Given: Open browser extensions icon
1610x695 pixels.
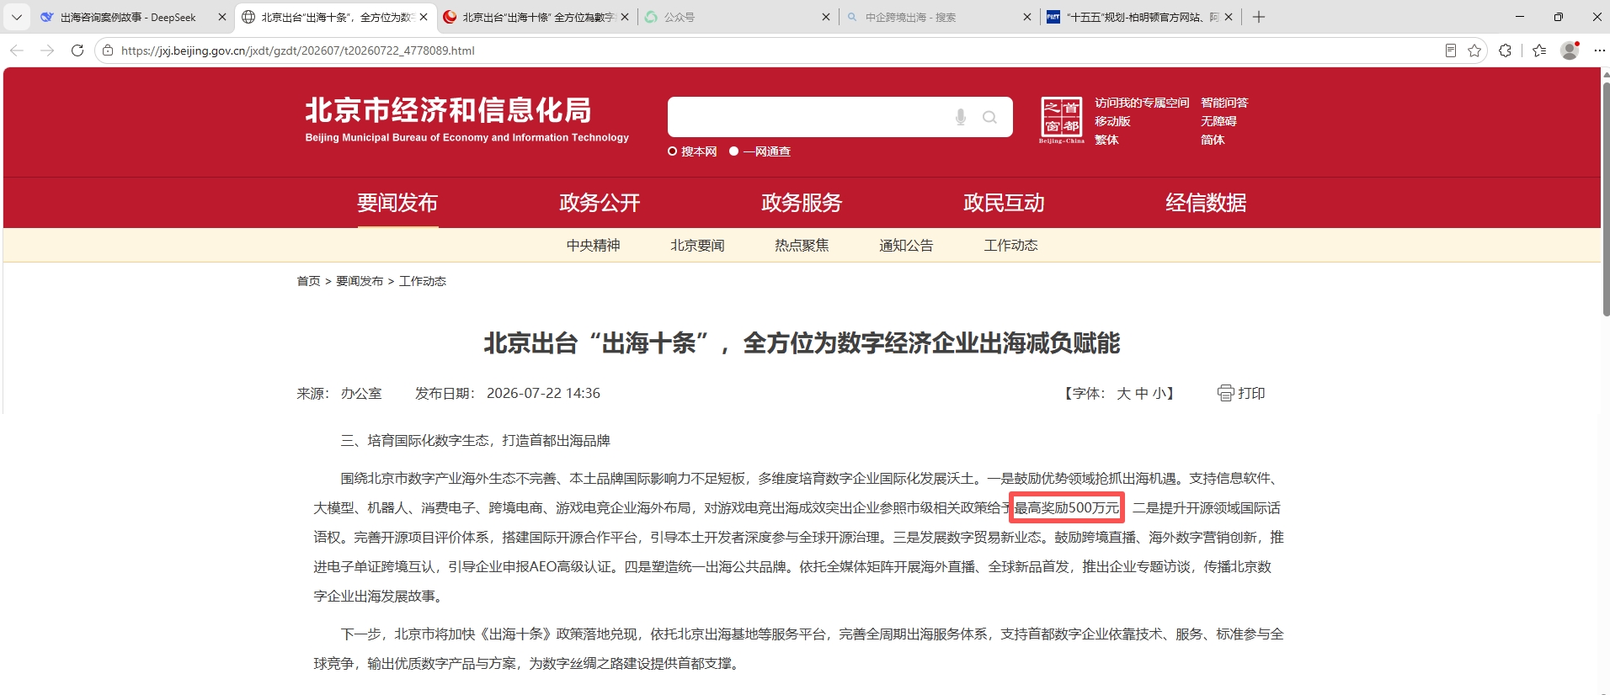Looking at the screenshot, I should tap(1505, 50).
